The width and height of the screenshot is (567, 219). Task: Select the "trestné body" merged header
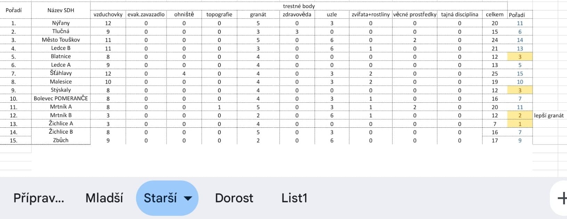299,6
